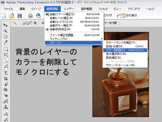Viewport: 162px width, 122px height.
Task: Select the Rectangular Marquee tool
Action: coord(5,49)
